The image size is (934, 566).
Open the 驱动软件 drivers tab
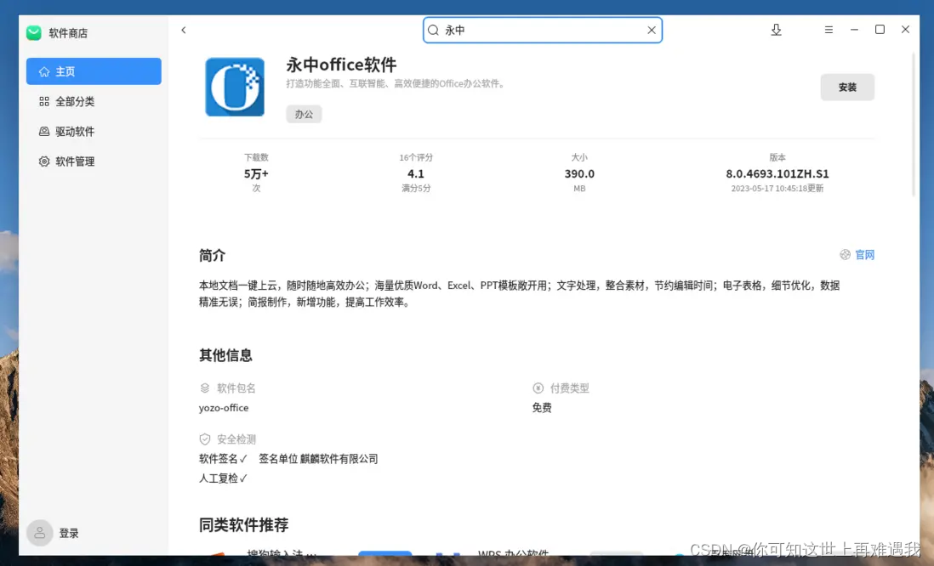[x=94, y=132]
